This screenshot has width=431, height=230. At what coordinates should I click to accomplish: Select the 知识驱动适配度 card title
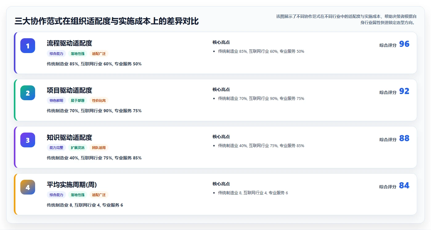point(69,138)
